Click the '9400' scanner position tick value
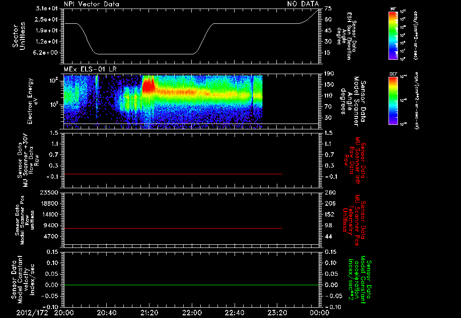Screen dimensions: 461x318 [x=51, y=225]
